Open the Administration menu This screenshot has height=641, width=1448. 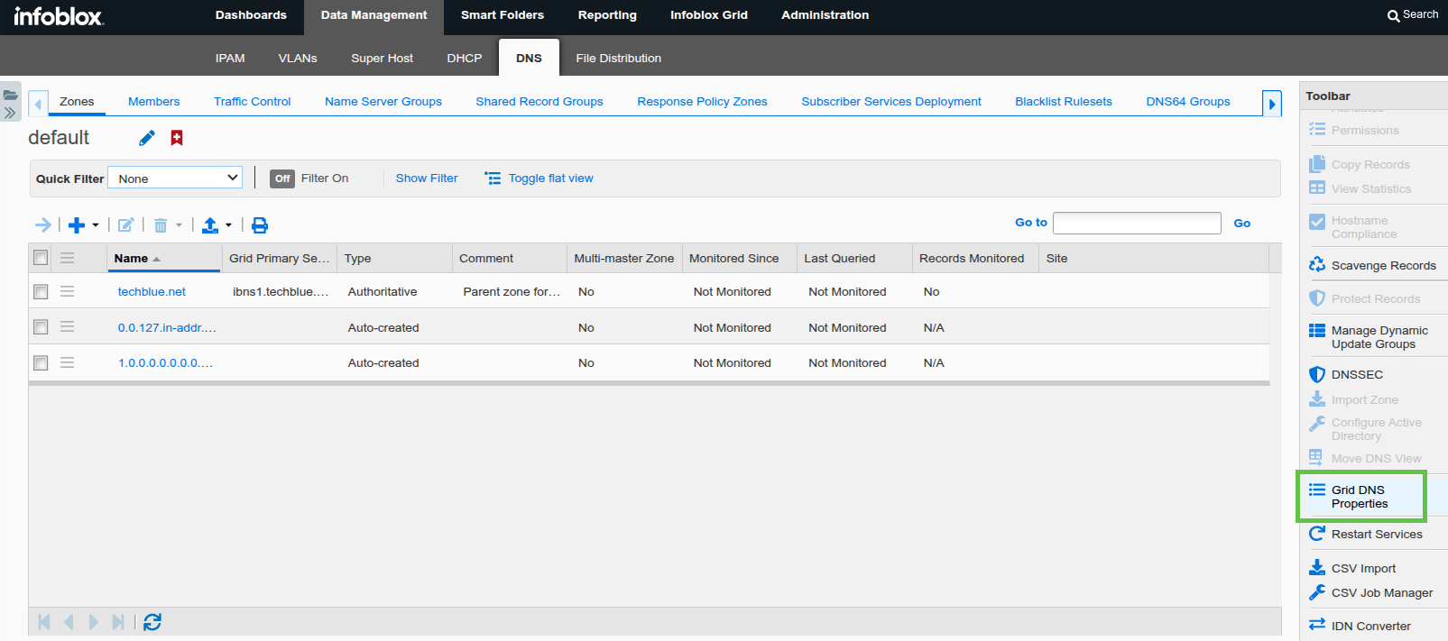(825, 15)
